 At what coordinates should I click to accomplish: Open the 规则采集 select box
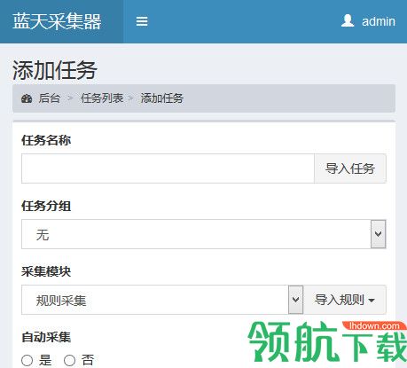162,300
